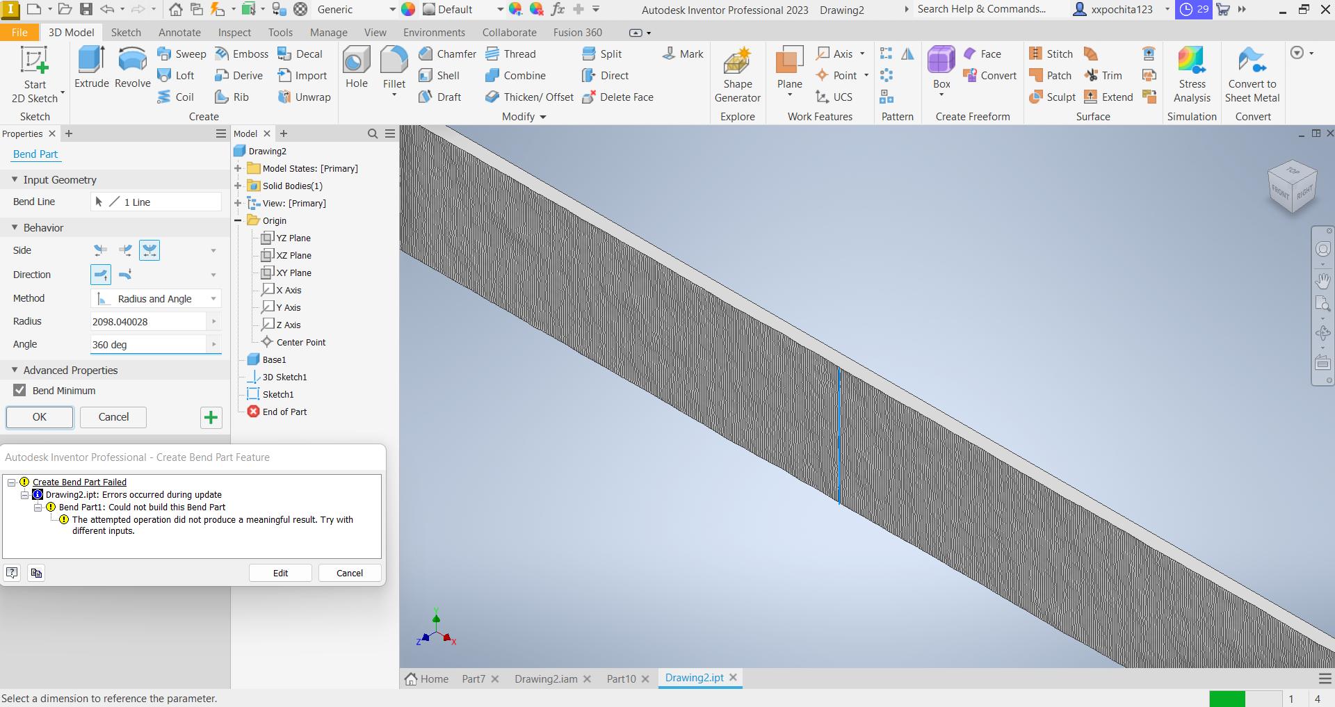Select the first bend Side option
Image resolution: width=1335 pixels, height=707 pixels.
pyautogui.click(x=101, y=250)
